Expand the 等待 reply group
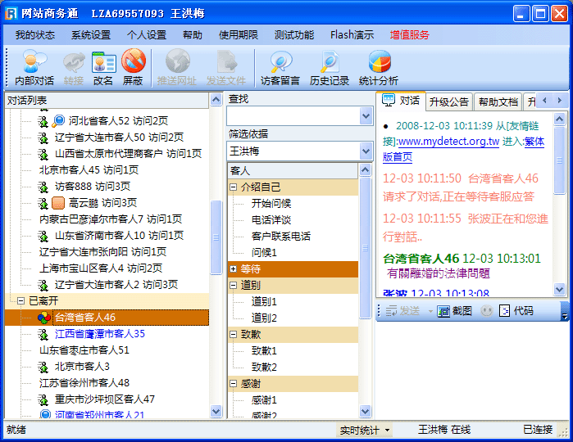Screen dimensions: 573x442 [x=234, y=268]
